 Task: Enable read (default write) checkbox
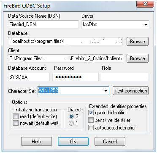pyautogui.click(x=16, y=116)
